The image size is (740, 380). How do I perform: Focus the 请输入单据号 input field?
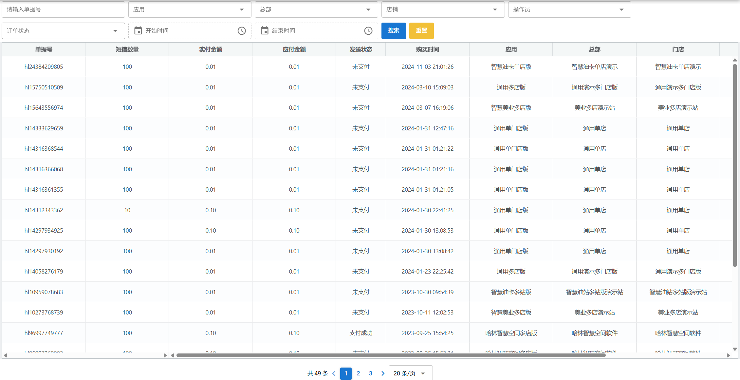pos(63,9)
